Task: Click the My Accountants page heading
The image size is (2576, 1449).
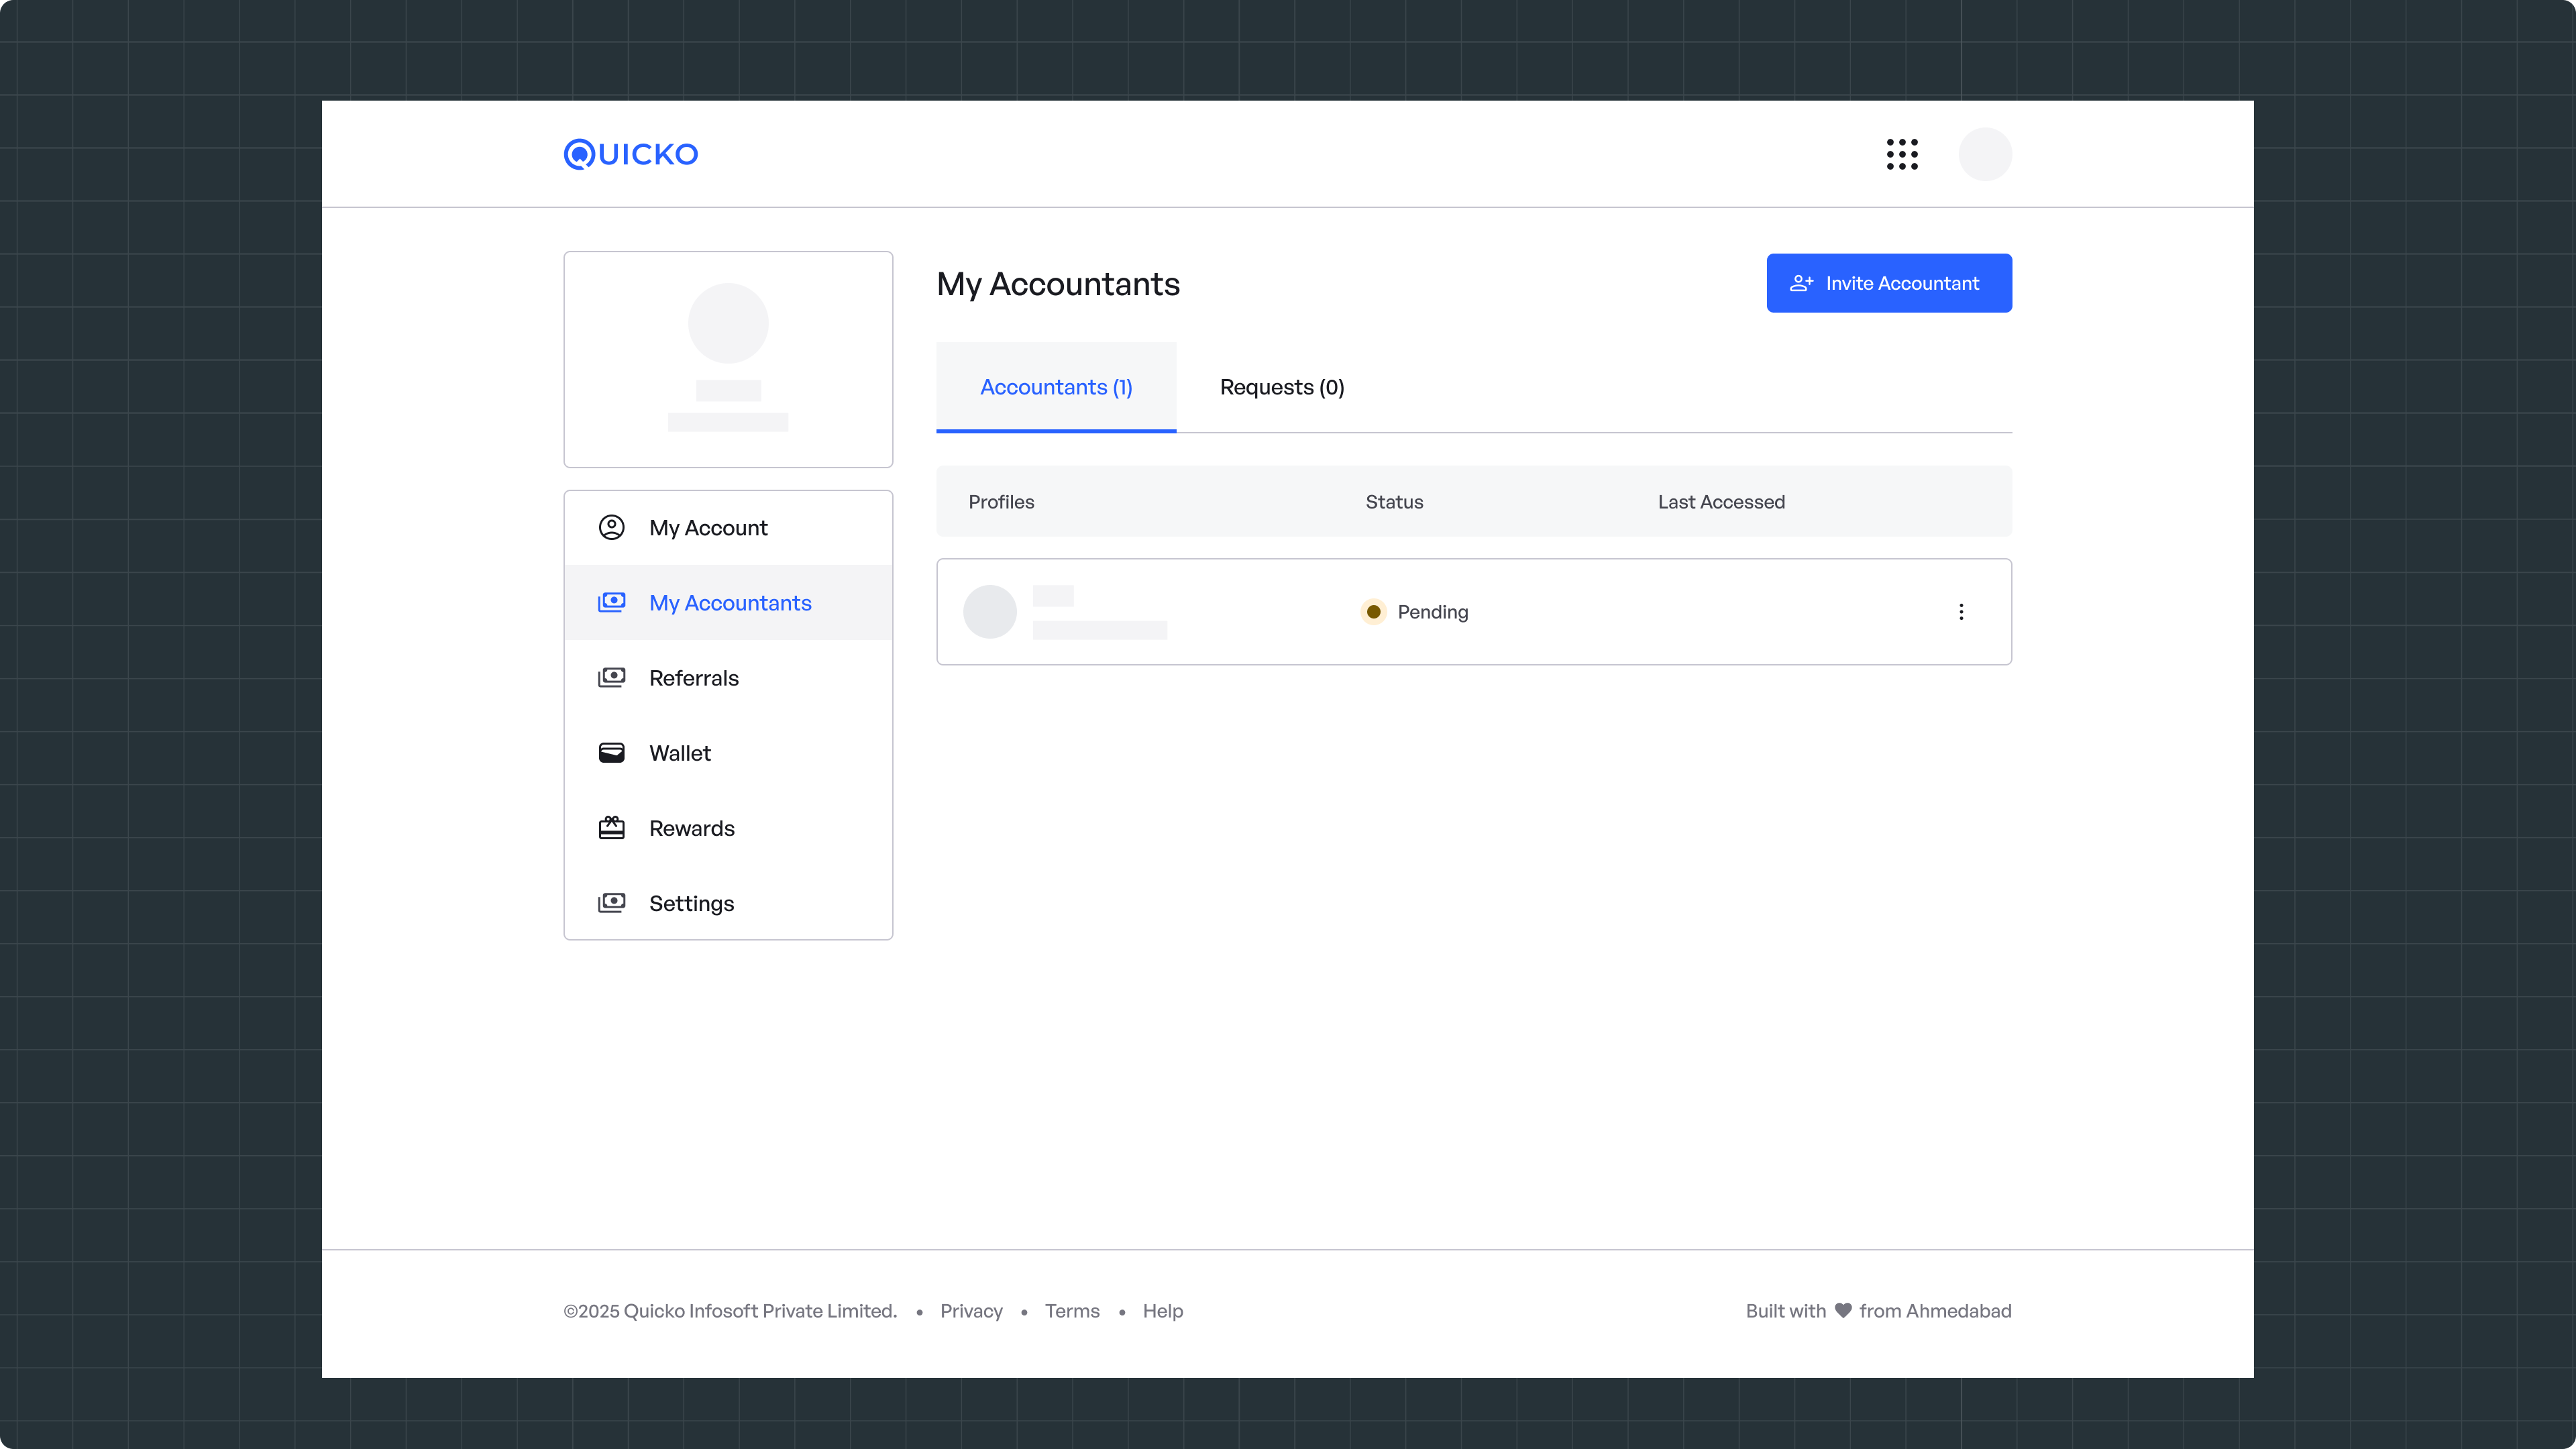Action: click(x=1058, y=284)
